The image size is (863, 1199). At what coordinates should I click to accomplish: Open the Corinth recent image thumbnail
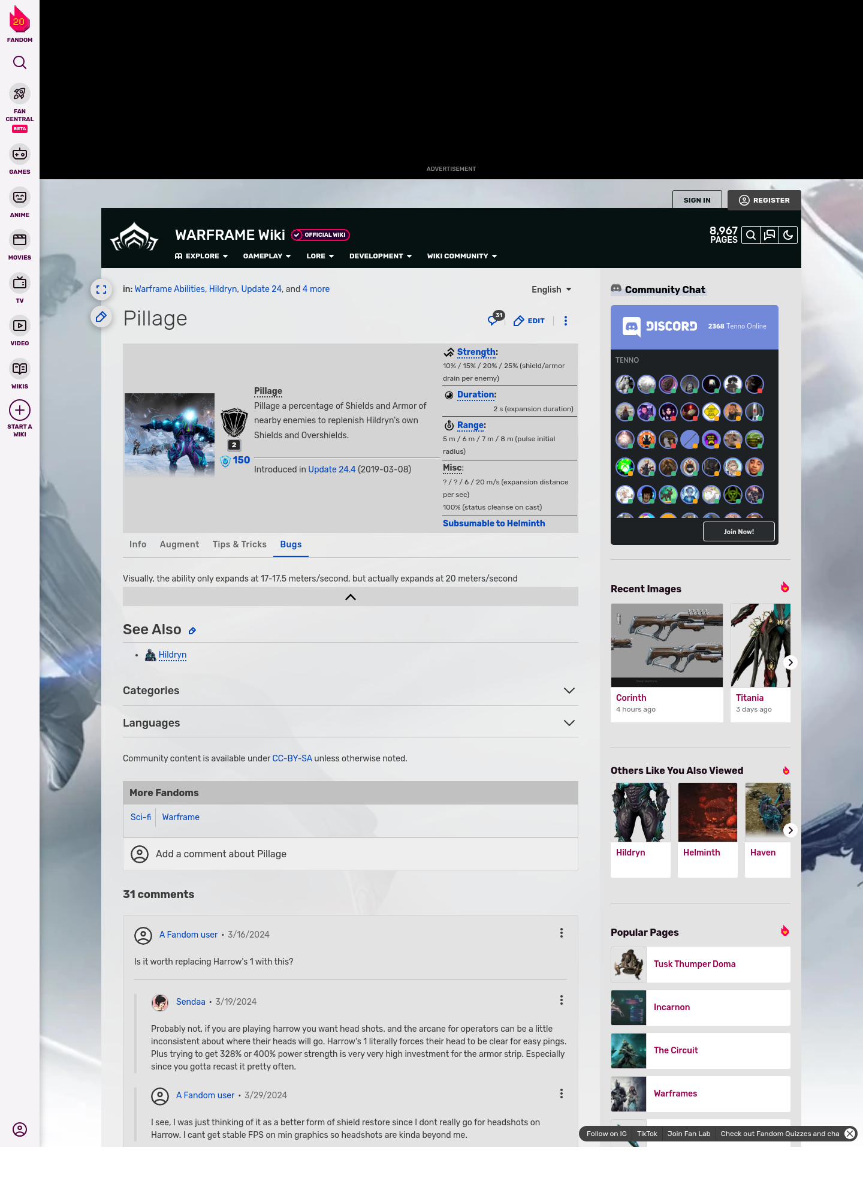[x=667, y=645]
